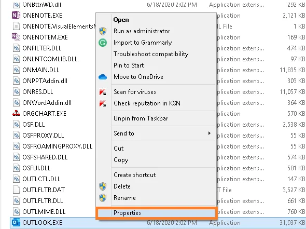306x229 pixels.
Task: Click the file icon for OSFPROXY.DLL
Action: pyautogui.click(x=16, y=136)
